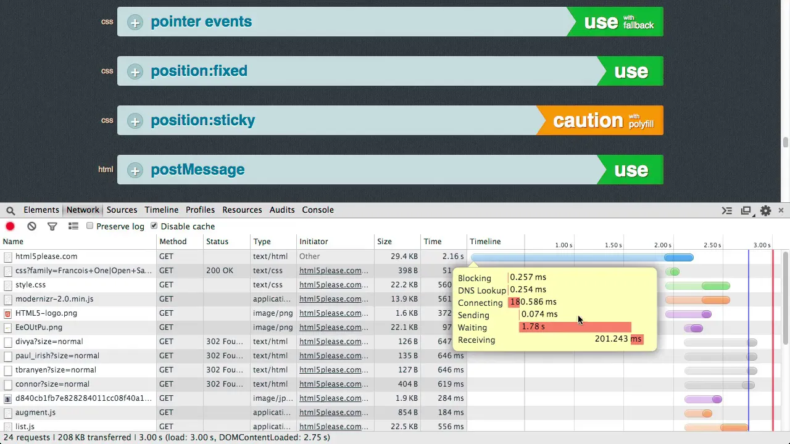Click the dock-to-side window icon
The height and width of the screenshot is (444, 790).
point(746,210)
